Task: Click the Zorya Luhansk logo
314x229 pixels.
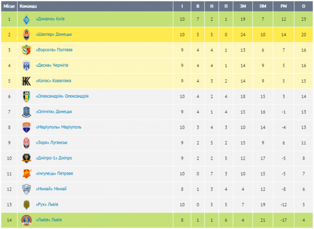Action: click(x=26, y=142)
